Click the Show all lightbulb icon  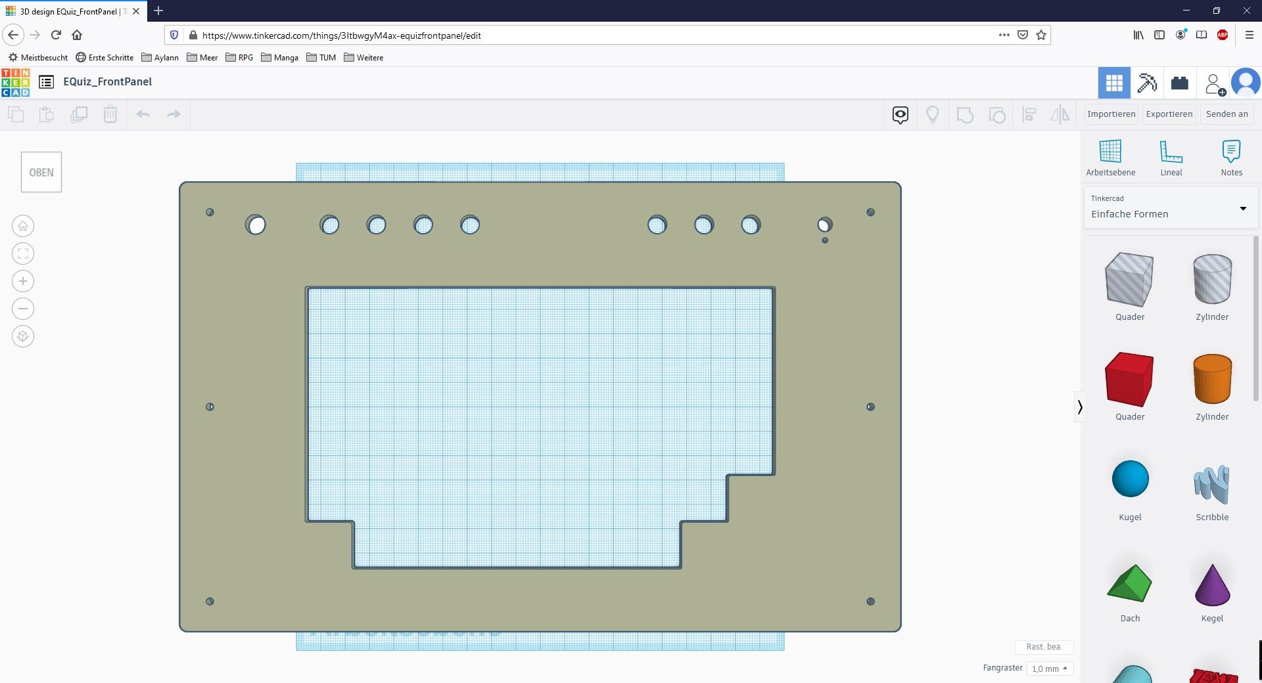(x=933, y=115)
